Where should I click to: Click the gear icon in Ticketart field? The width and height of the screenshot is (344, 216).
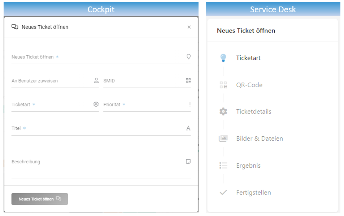pos(96,104)
